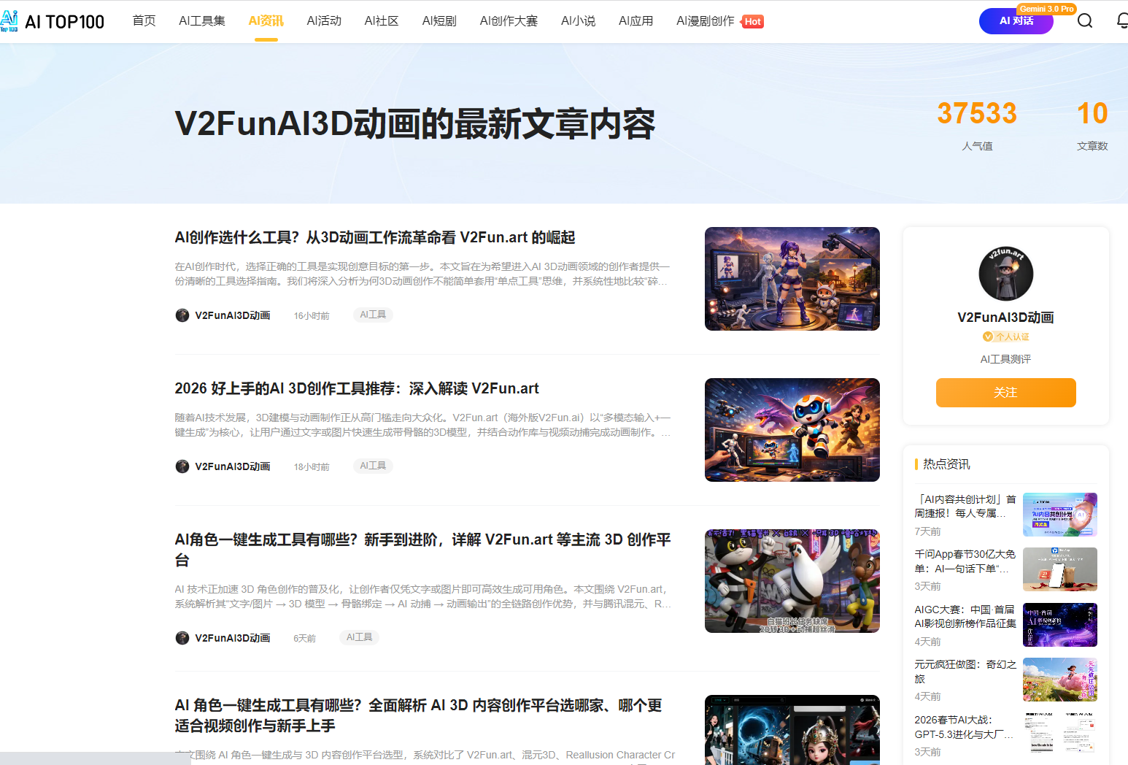
Task: Click author avatar under the 2026 article
Action: 182,466
